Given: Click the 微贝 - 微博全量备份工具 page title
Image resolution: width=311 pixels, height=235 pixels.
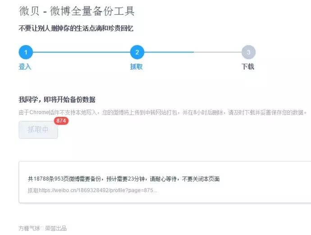Looking at the screenshot, I should (77, 11).
